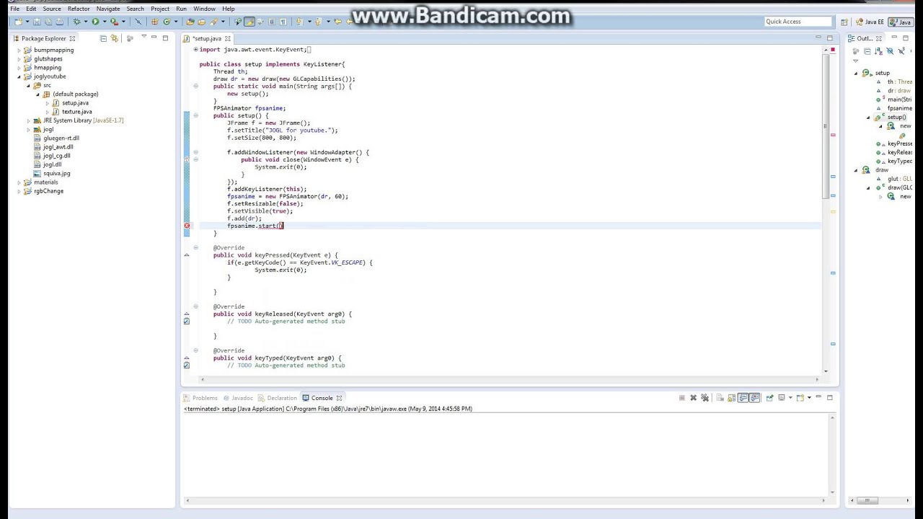This screenshot has width=923, height=519.
Task: Click the Print icon in main toolbar
Action: click(59, 22)
